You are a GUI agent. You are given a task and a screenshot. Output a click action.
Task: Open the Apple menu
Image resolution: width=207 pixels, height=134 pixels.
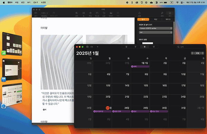(4, 2)
